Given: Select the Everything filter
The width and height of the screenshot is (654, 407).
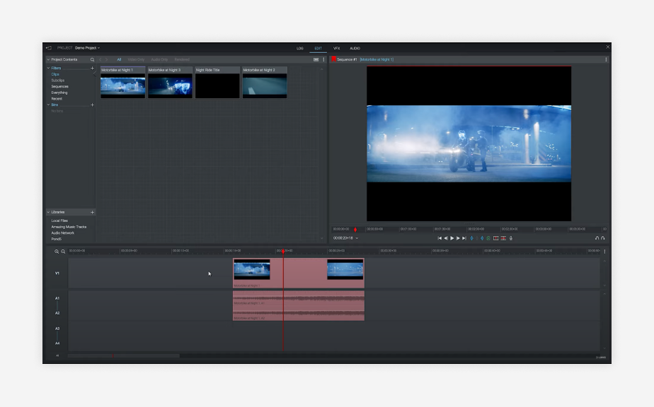Looking at the screenshot, I should (x=59, y=93).
